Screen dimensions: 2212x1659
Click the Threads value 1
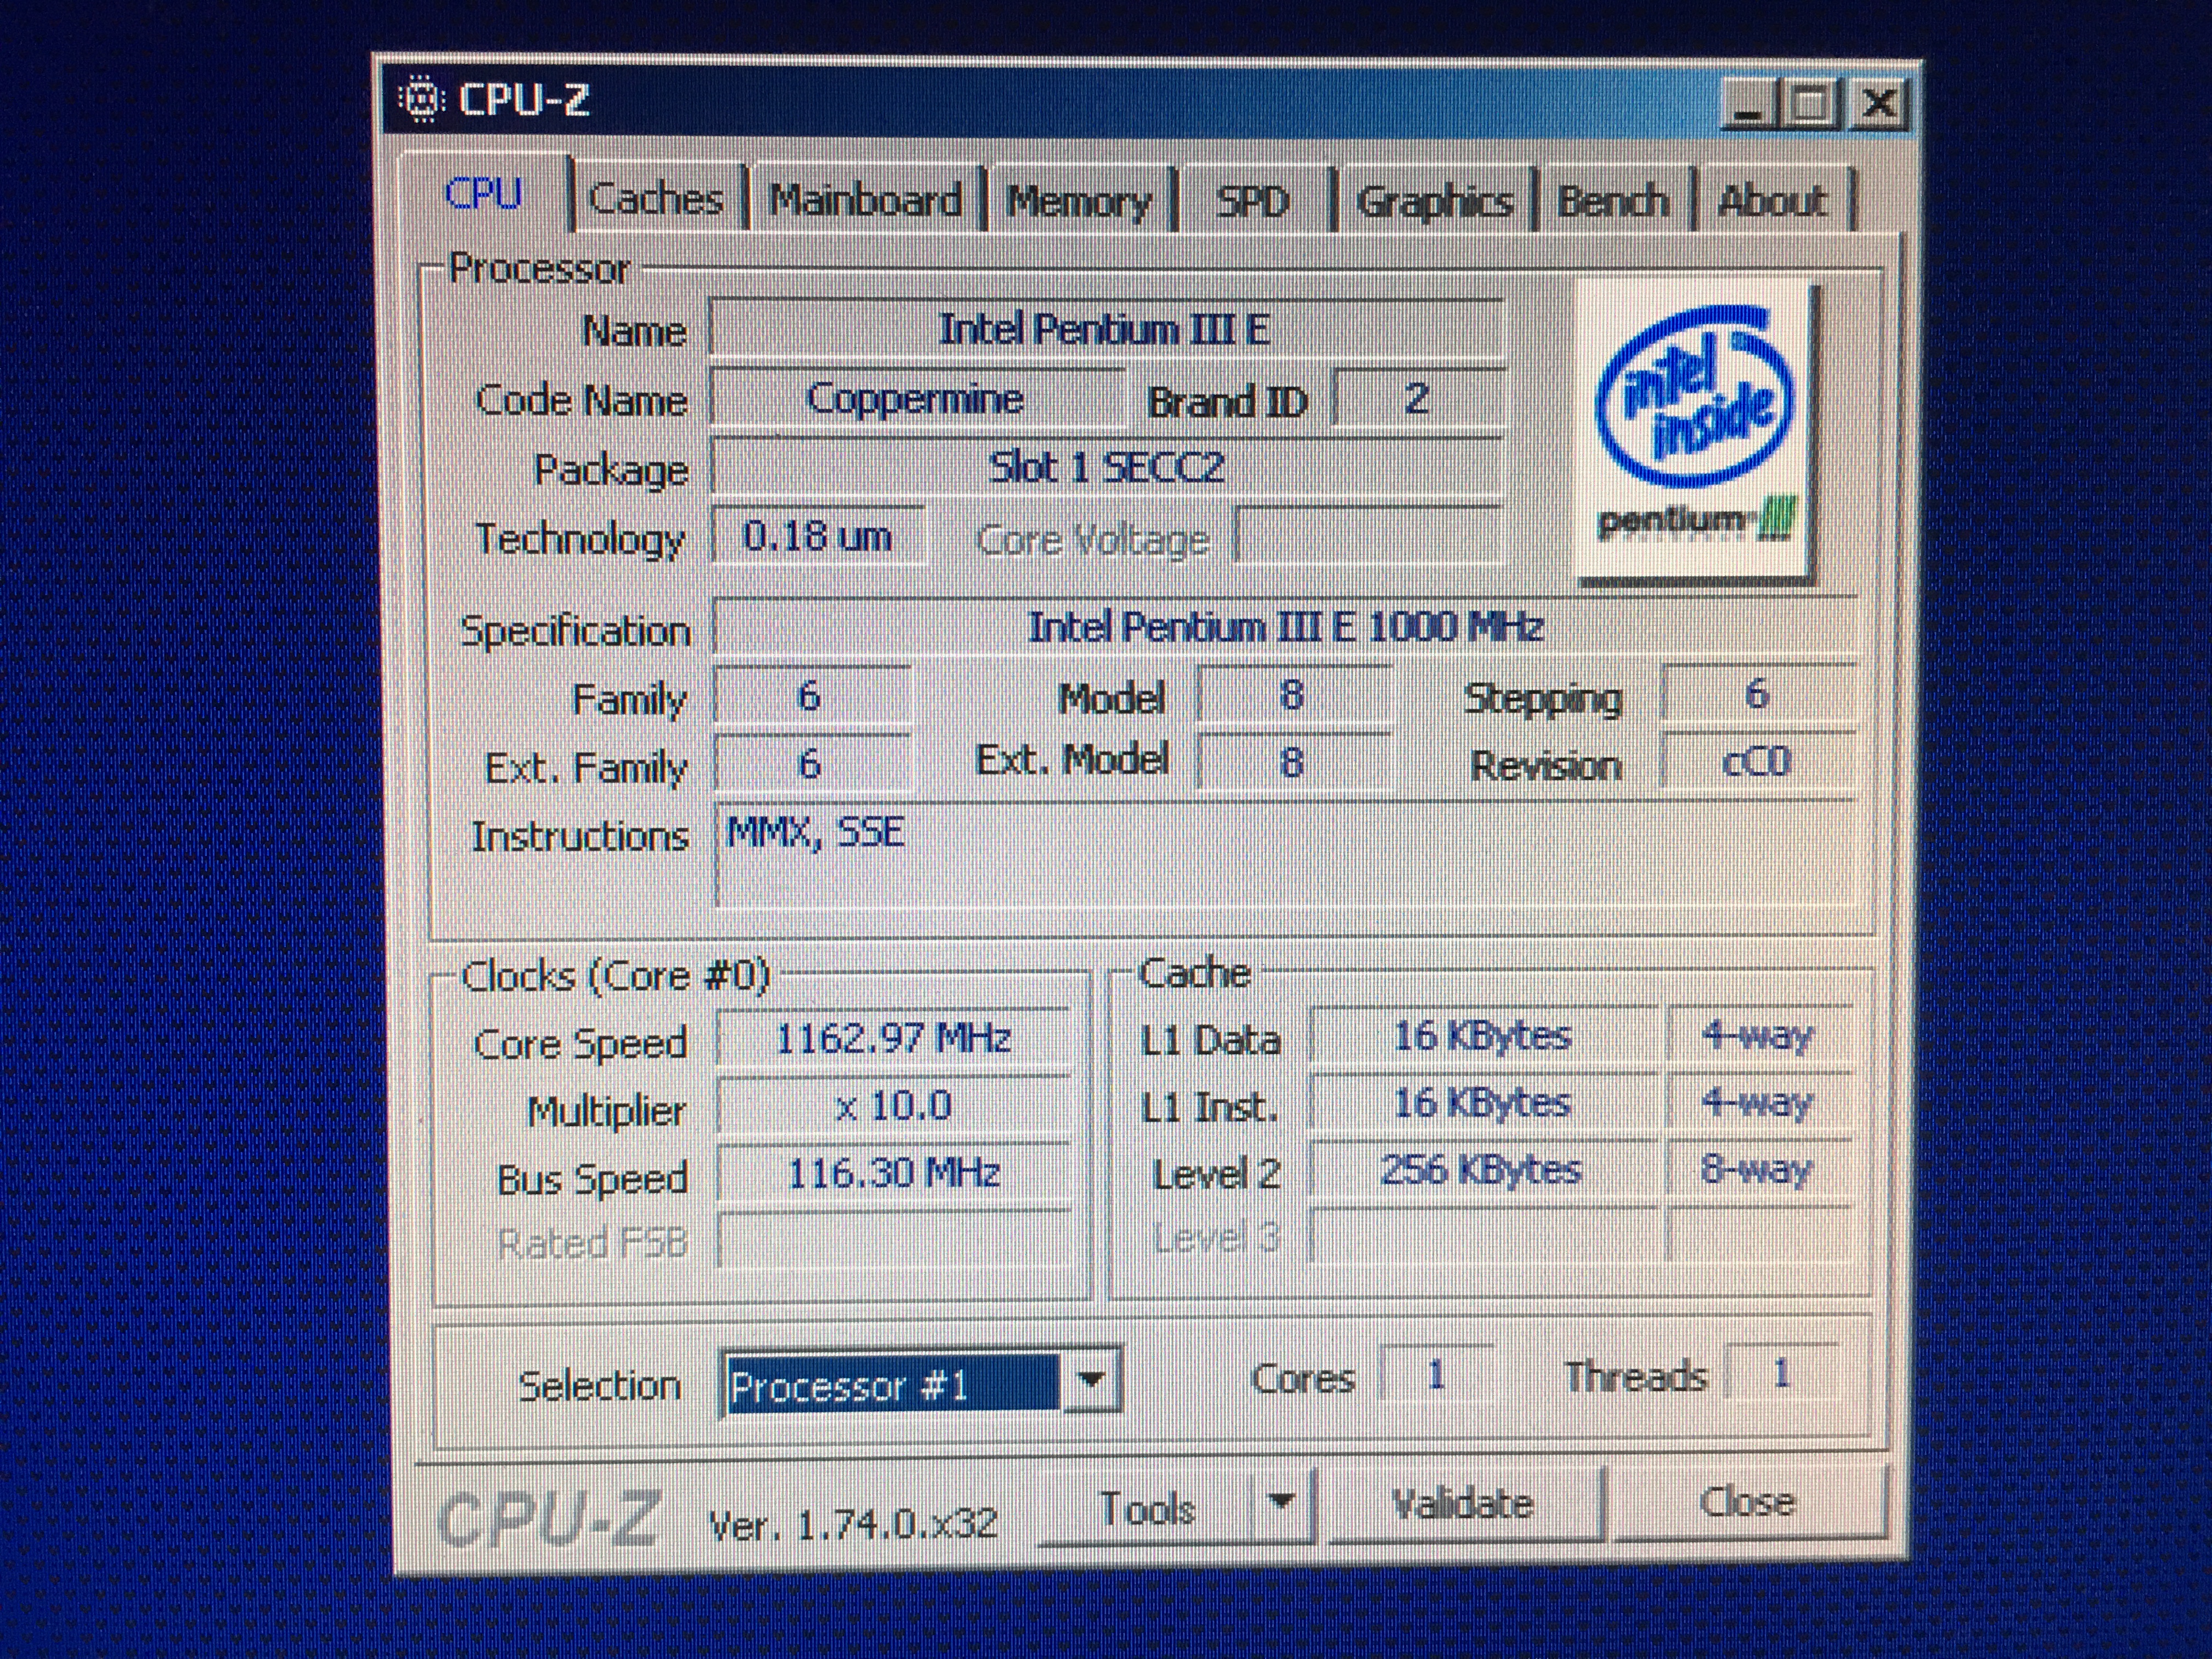pyautogui.click(x=1781, y=1373)
